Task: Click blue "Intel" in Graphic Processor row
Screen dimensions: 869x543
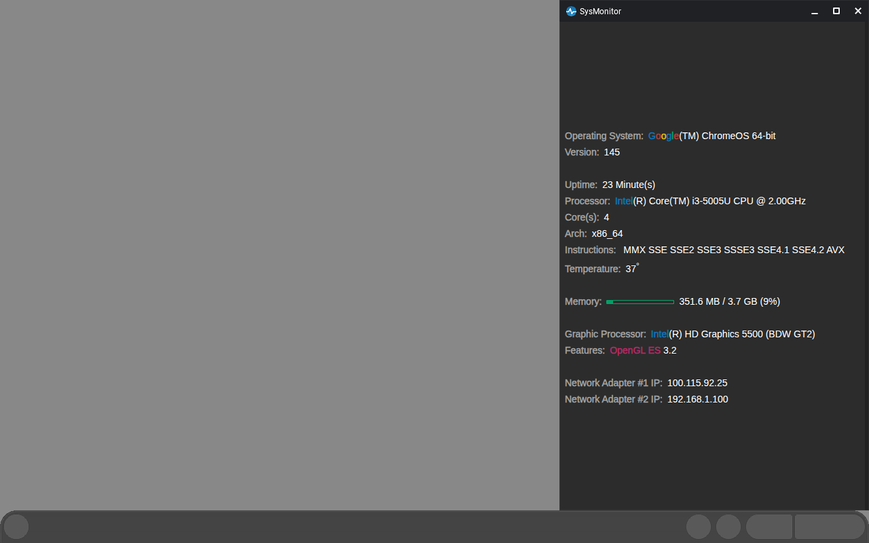Action: (x=660, y=334)
